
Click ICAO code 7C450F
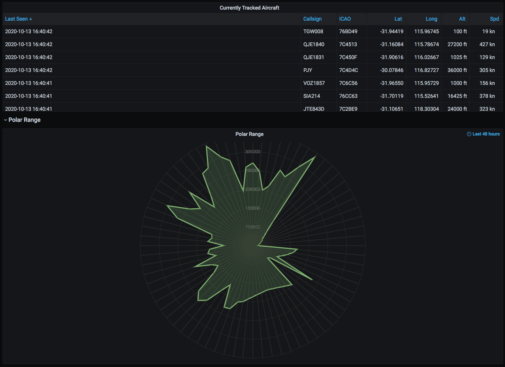click(348, 57)
